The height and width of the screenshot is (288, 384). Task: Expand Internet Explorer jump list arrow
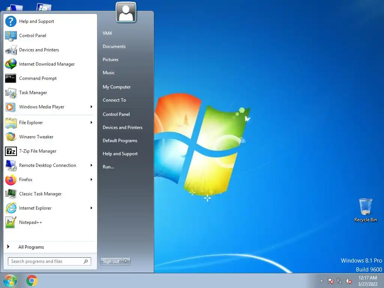(x=91, y=208)
